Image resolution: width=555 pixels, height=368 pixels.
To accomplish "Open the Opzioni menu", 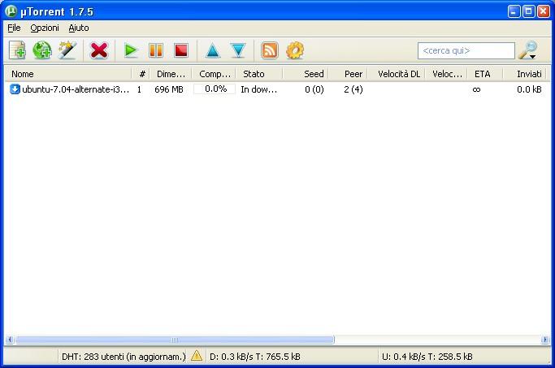I will 45,28.
